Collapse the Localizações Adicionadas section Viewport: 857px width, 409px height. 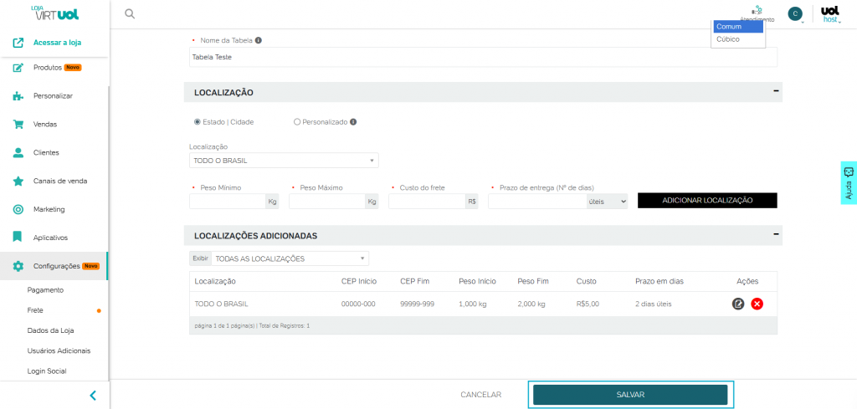point(776,235)
